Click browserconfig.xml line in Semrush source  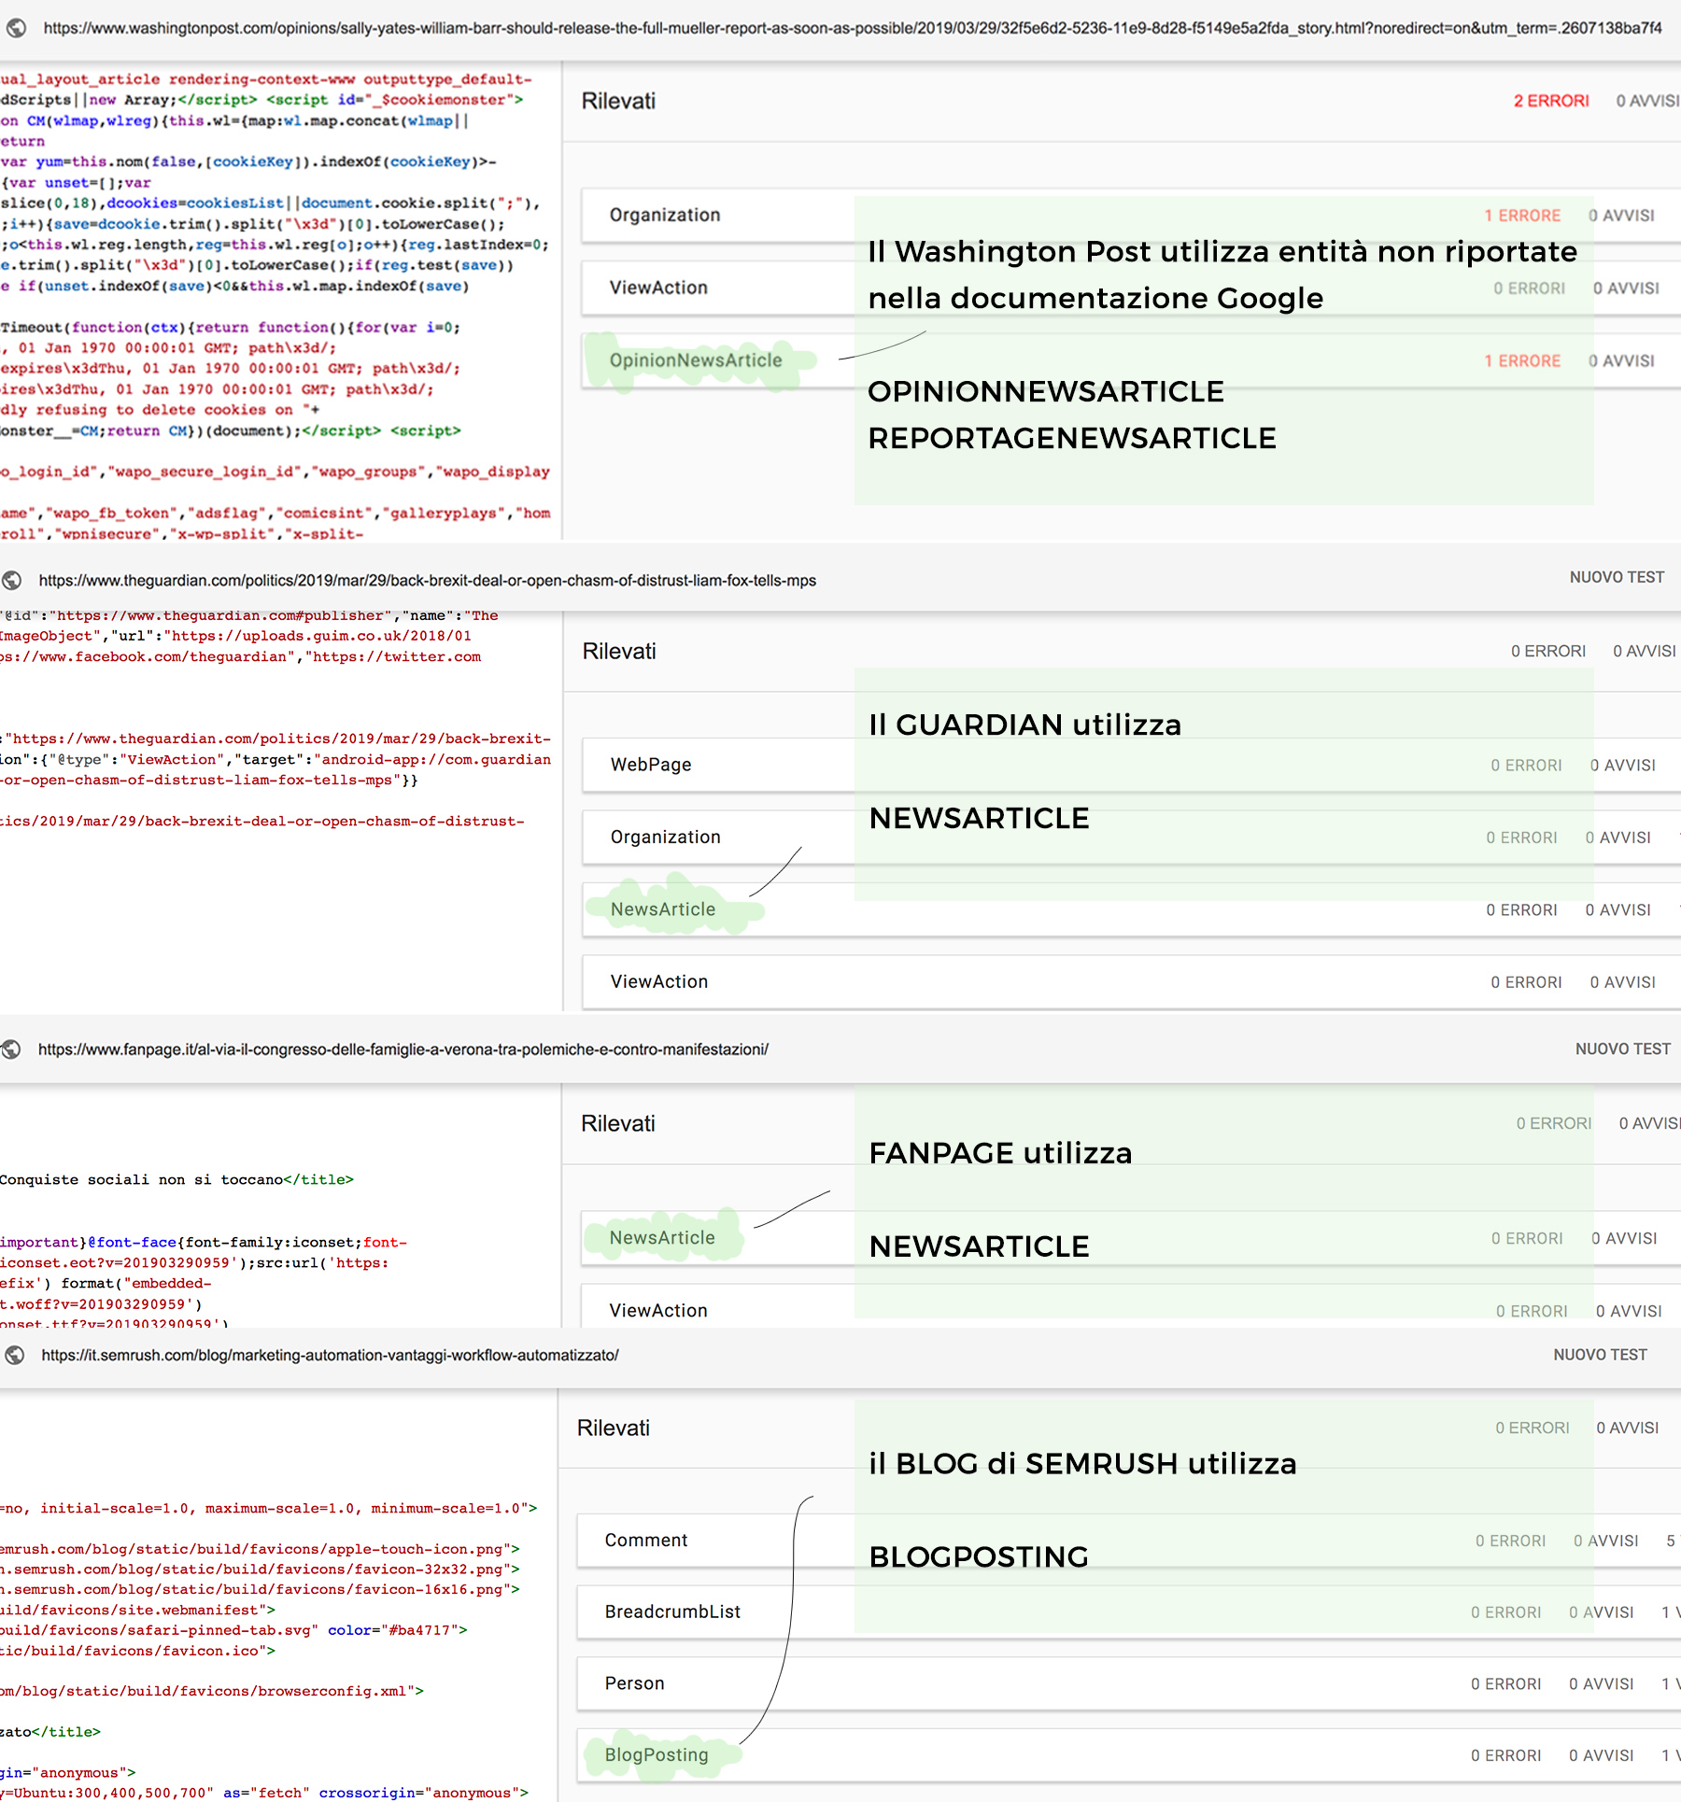pyautogui.click(x=212, y=1692)
